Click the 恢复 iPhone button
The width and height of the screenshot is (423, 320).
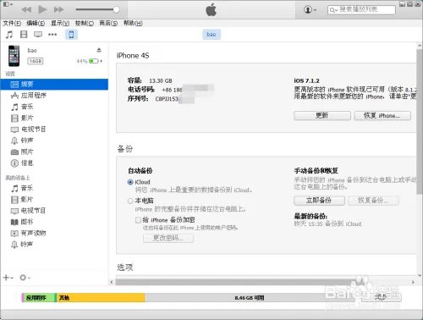382,115
